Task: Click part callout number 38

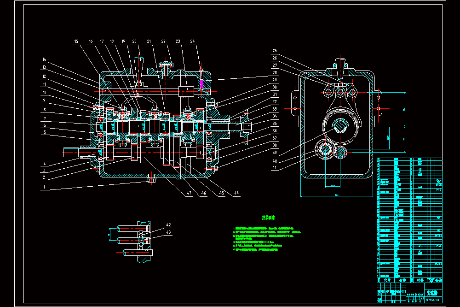Action: (275, 145)
